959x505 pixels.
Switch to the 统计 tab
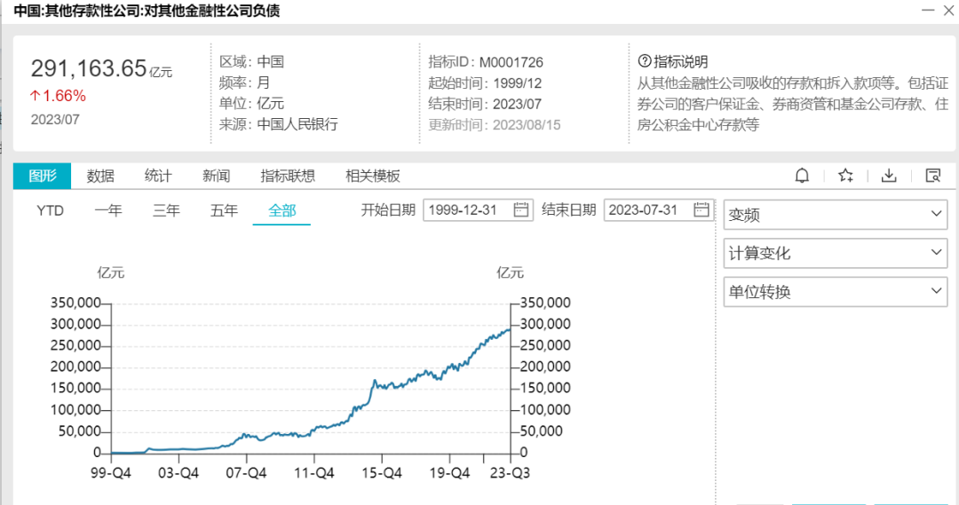158,176
